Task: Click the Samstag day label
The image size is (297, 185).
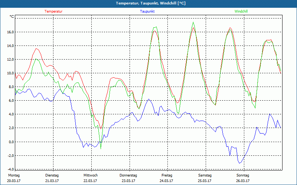Action: [x=205, y=175]
